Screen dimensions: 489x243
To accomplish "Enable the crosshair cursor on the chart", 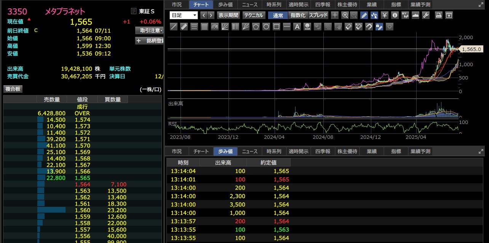I will tap(335, 15).
